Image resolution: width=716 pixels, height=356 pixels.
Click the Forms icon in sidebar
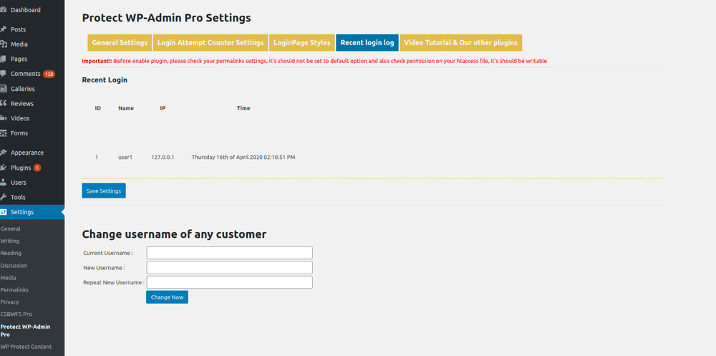click(x=3, y=133)
